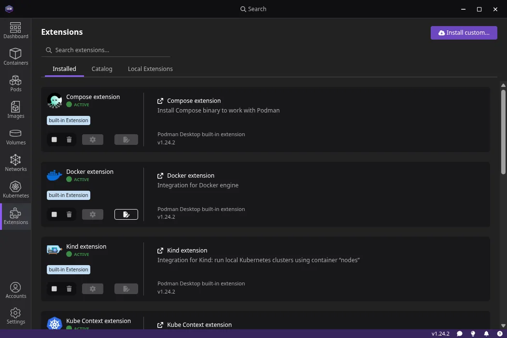Open the Kubernetes section

click(x=15, y=190)
